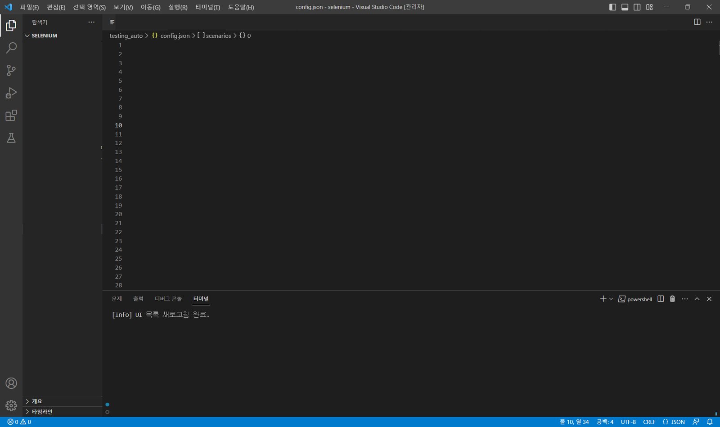Click testing_auto breadcrumb
Screen dimensions: 720x427
126,36
